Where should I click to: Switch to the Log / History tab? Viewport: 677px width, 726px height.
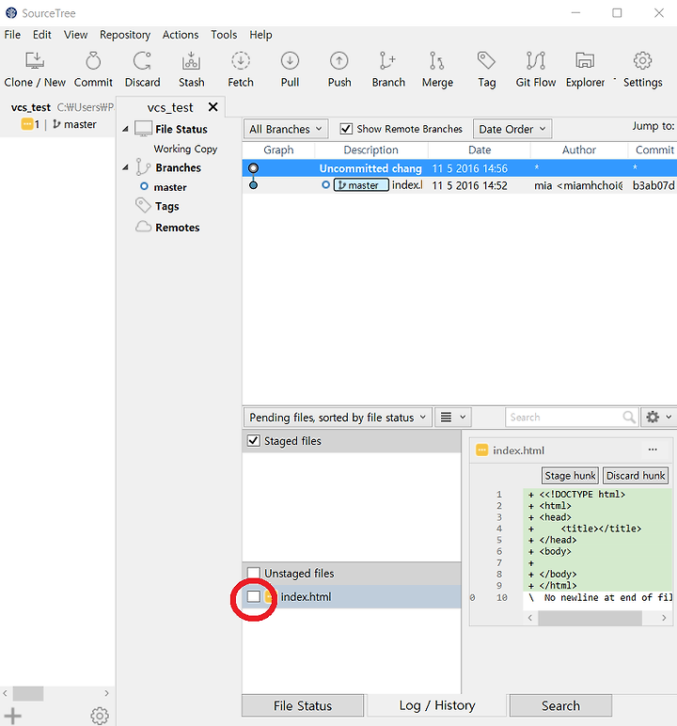[x=437, y=705]
